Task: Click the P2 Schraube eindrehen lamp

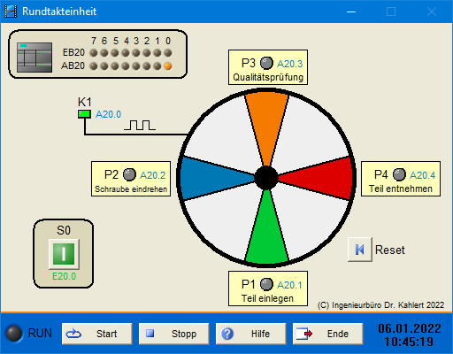Action: [x=129, y=174]
